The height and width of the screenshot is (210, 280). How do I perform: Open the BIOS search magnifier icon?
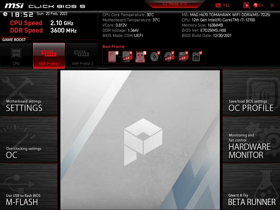[247, 5]
